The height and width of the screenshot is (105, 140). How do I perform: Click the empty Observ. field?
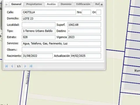tap(61, 50)
